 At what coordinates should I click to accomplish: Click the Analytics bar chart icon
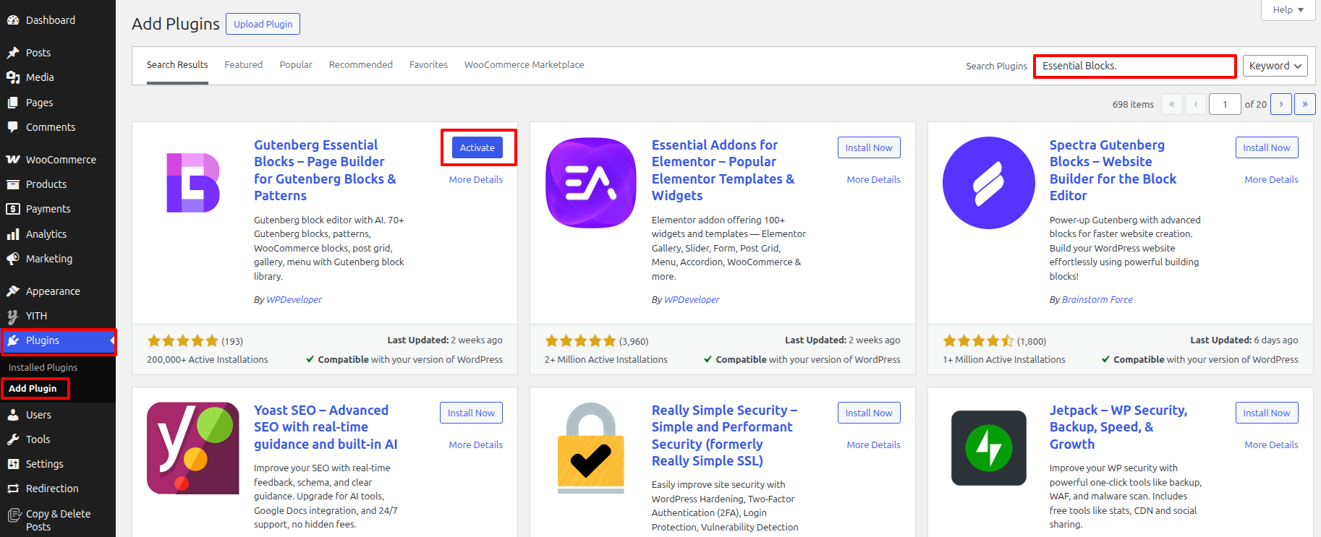[x=13, y=234]
